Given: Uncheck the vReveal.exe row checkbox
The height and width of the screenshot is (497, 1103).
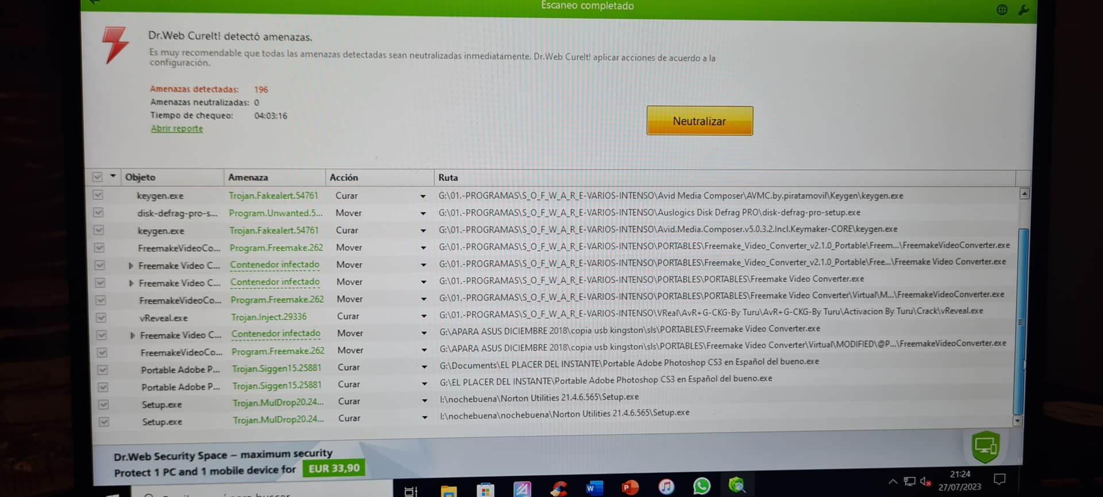Looking at the screenshot, I should tap(101, 317).
